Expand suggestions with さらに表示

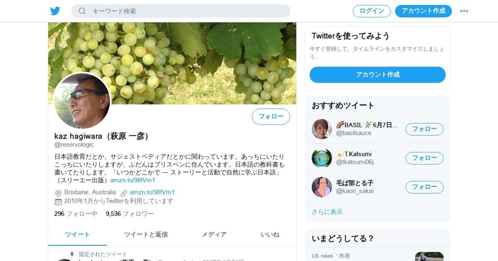click(327, 212)
